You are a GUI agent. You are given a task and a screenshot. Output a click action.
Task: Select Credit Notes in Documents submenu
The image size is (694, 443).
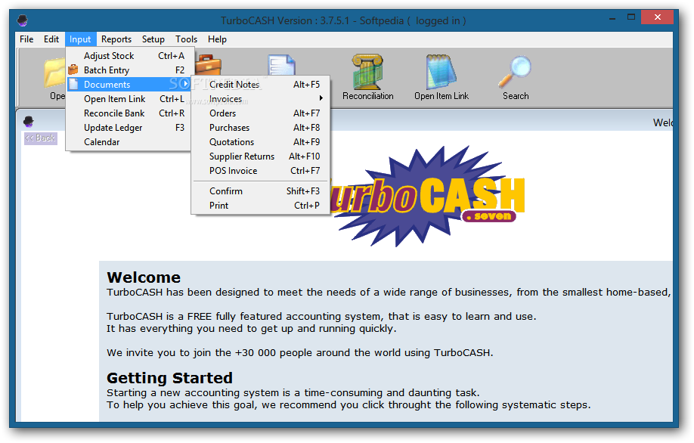[x=261, y=84]
